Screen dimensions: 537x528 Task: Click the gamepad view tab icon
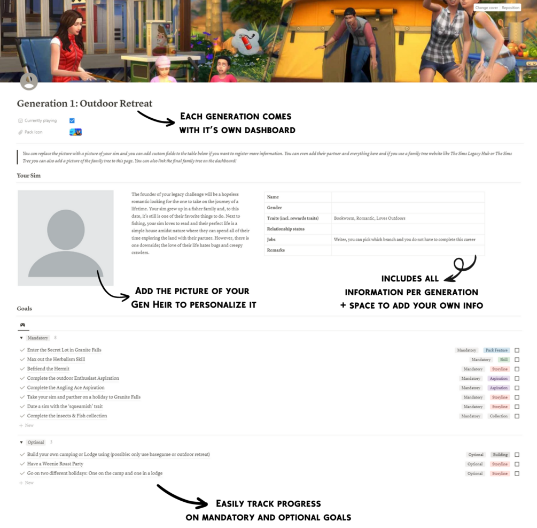coord(22,325)
